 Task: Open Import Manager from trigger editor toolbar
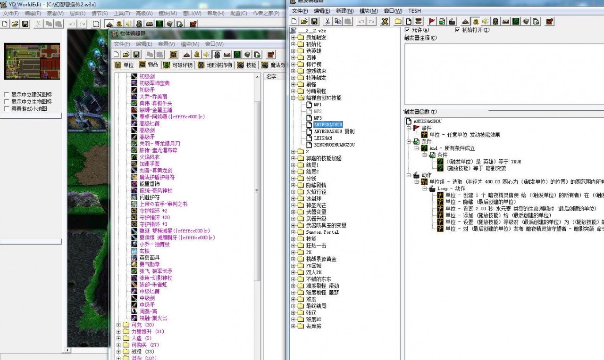coord(536,21)
